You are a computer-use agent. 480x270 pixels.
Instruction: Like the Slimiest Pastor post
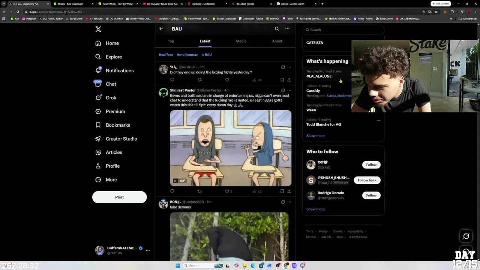pos(228,191)
